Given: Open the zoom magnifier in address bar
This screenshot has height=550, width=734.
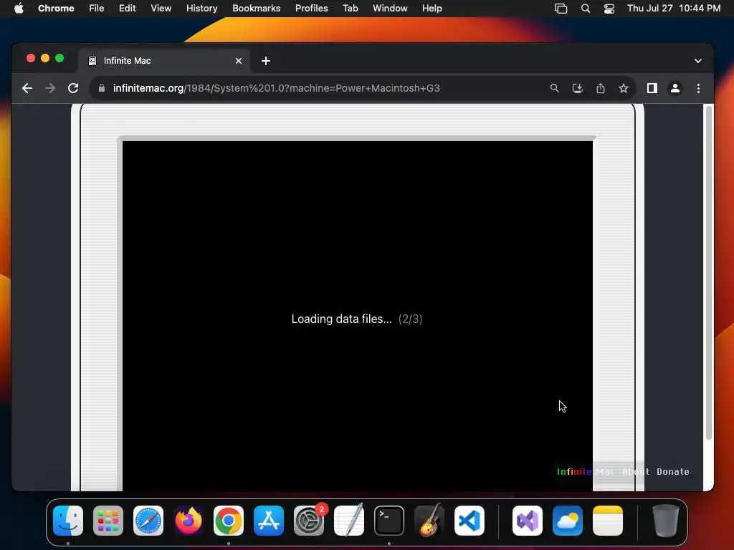Looking at the screenshot, I should (x=554, y=88).
